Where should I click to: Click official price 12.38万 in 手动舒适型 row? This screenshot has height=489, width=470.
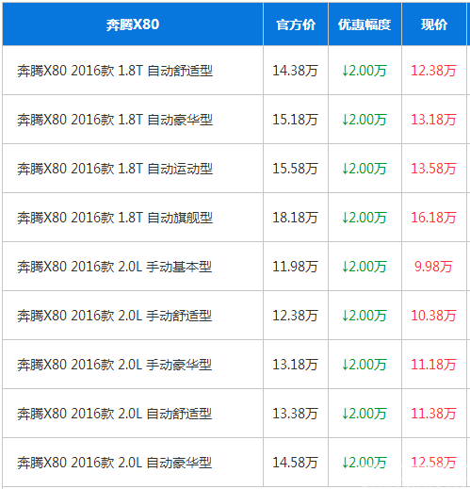click(295, 316)
